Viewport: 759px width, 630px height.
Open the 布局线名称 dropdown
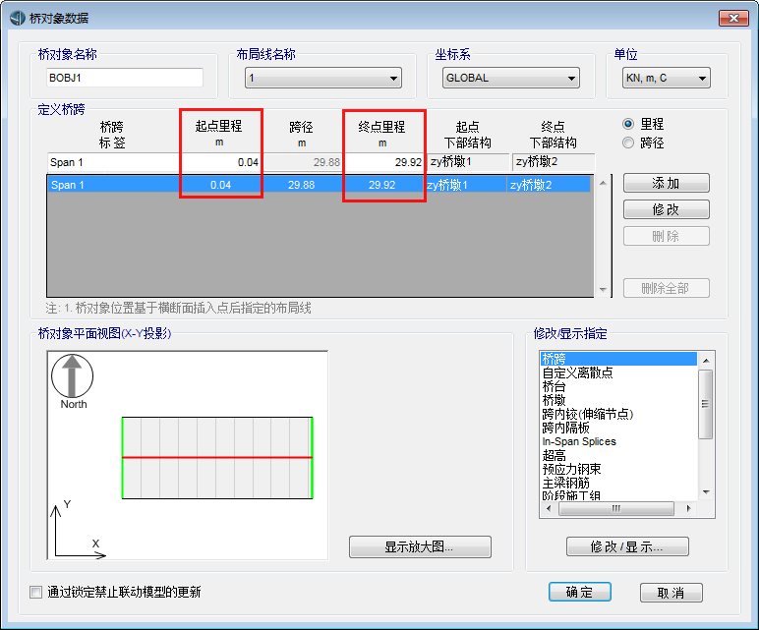(x=322, y=79)
